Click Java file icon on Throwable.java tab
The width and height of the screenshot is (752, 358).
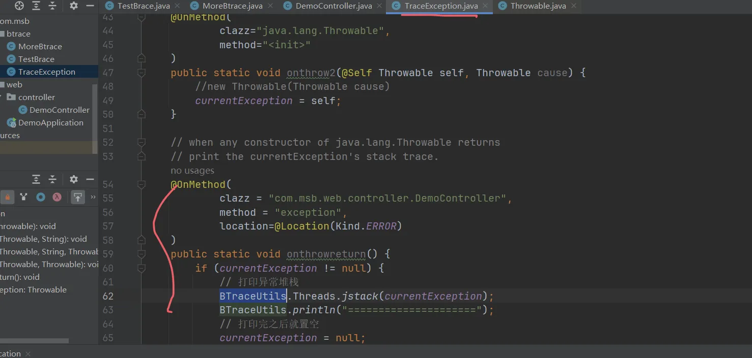(x=503, y=6)
